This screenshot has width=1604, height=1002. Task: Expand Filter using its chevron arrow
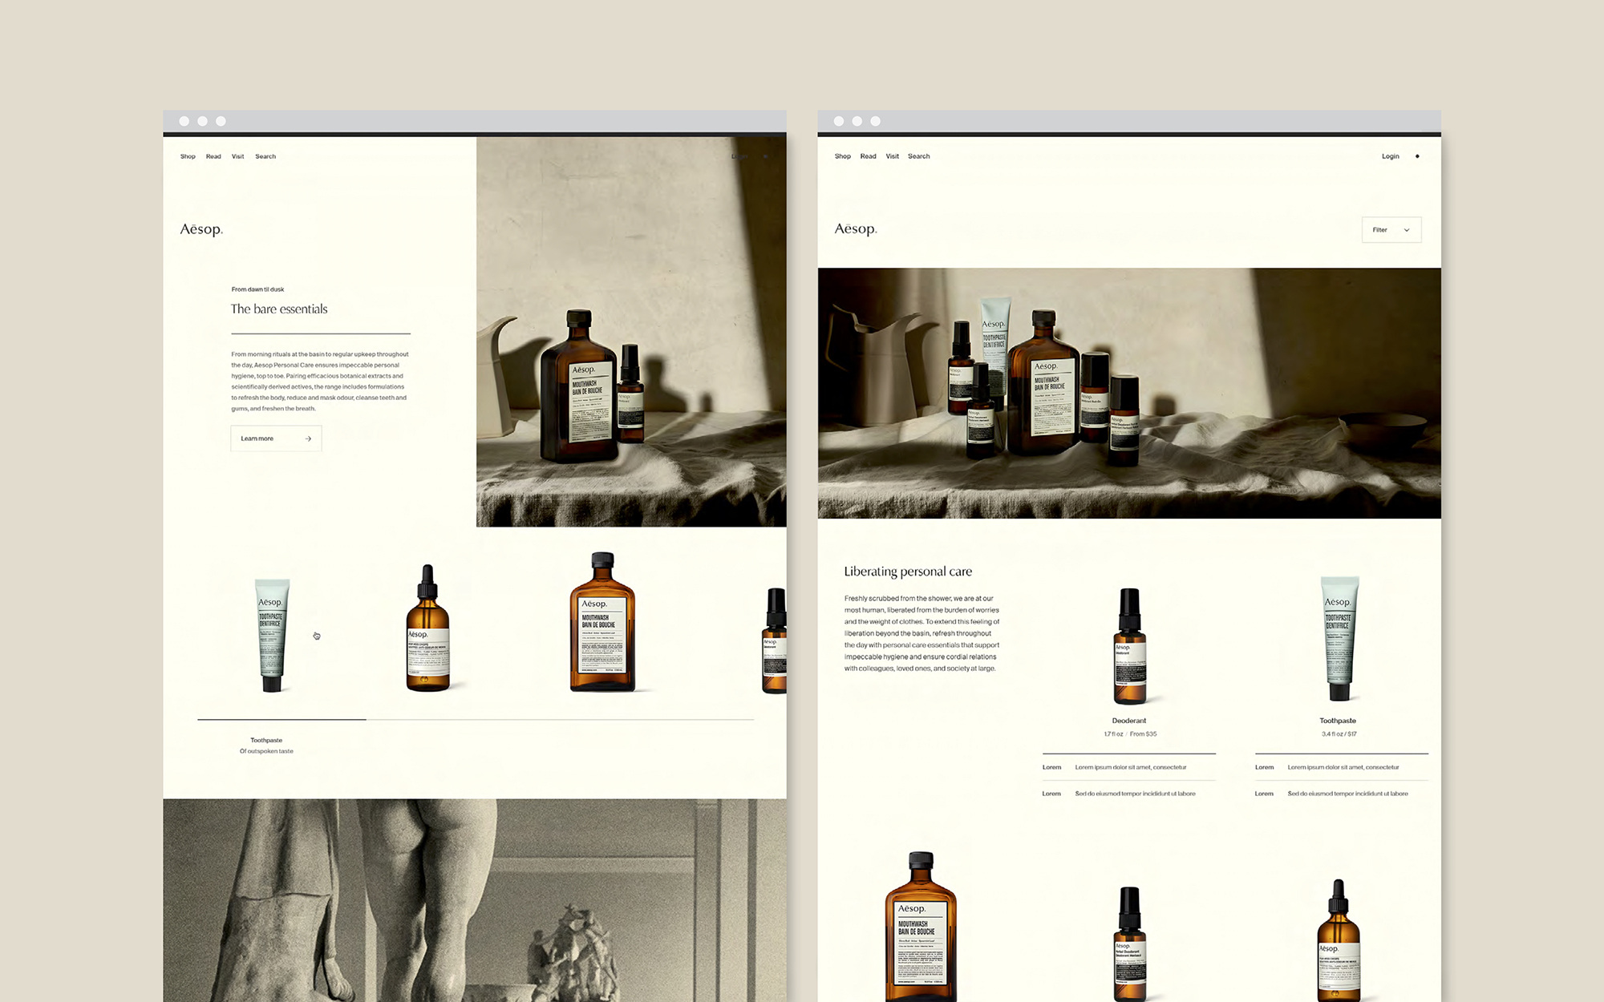point(1407,230)
